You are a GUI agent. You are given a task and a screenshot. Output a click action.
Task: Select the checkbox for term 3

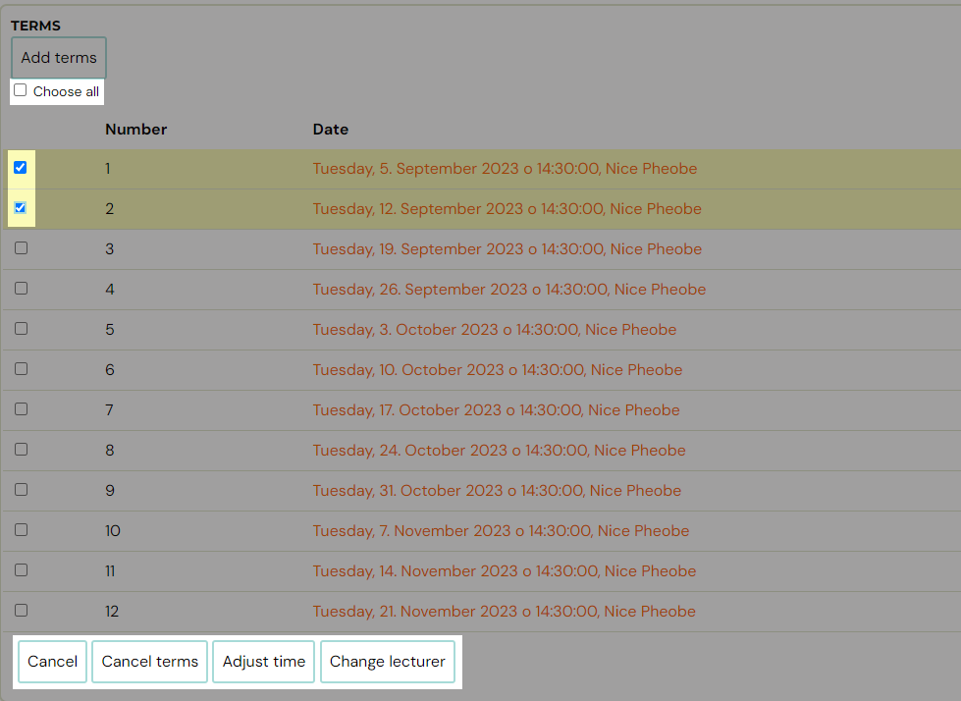(x=22, y=248)
